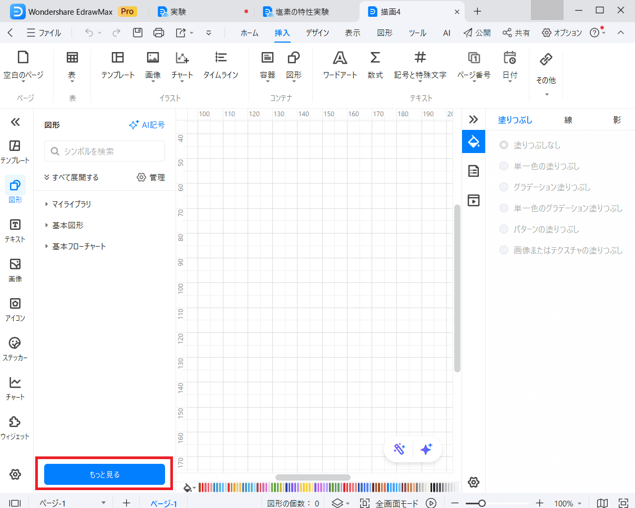635x508 pixels.
Task: Open the 塩素の特性実験 document tab
Action: (302, 12)
